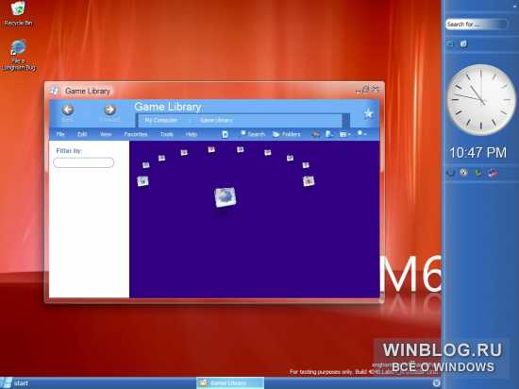Click the green icon below the clock
This screenshot has height=389, width=519.
(x=478, y=173)
